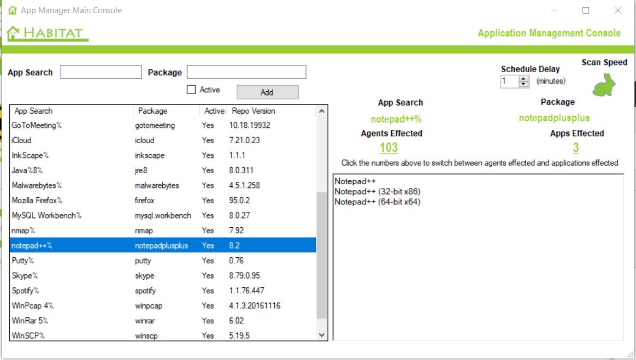Click repo version 95.0.2
The height and width of the screenshot is (360, 636).
pyautogui.click(x=239, y=200)
